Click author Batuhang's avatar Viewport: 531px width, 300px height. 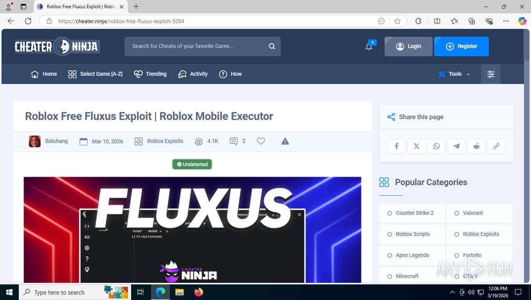tap(35, 141)
